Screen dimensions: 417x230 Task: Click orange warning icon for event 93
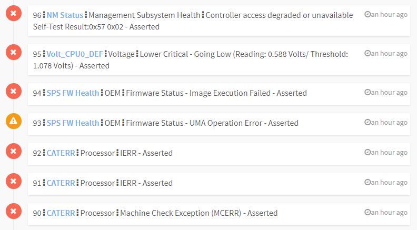click(14, 121)
